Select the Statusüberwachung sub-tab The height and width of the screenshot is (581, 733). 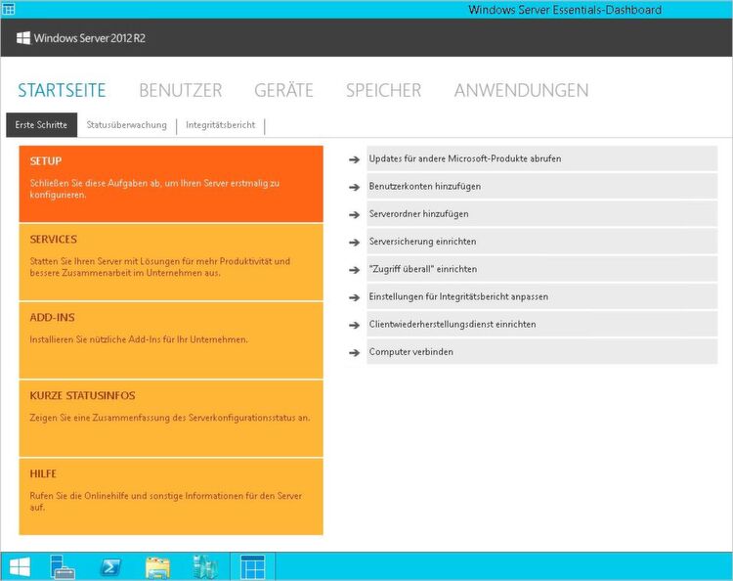coord(127,125)
